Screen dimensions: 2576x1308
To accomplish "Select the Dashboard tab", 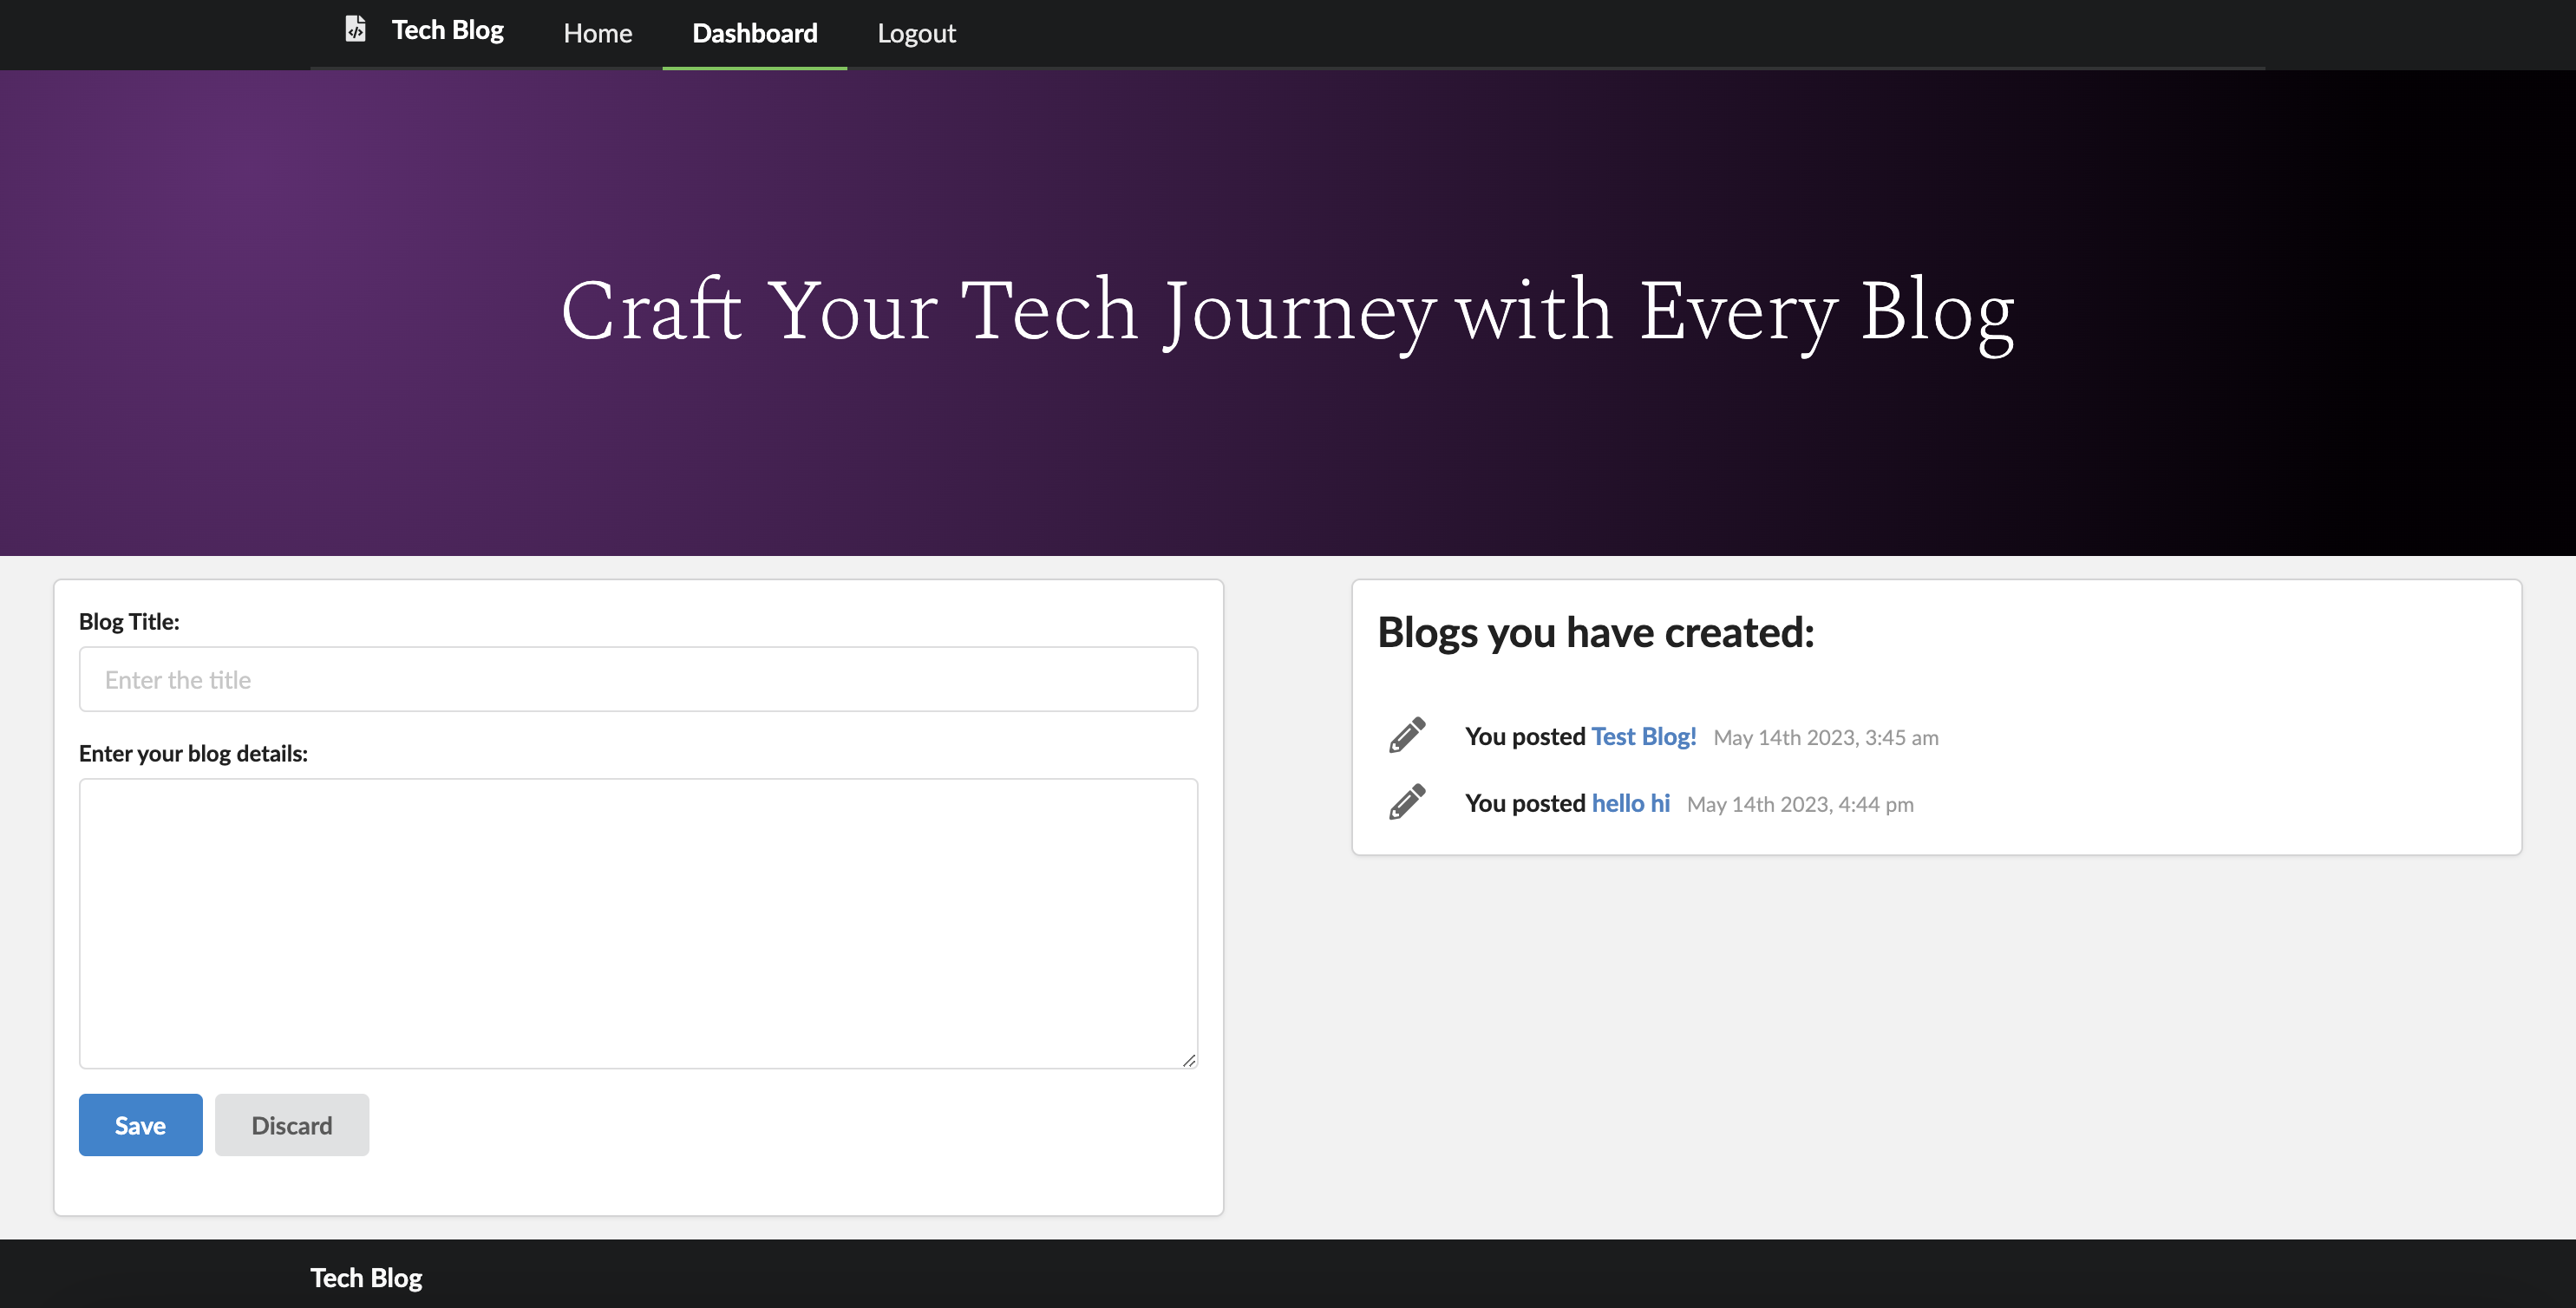I will (755, 32).
